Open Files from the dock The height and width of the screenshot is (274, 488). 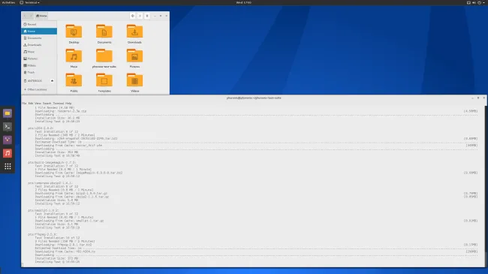[8, 113]
